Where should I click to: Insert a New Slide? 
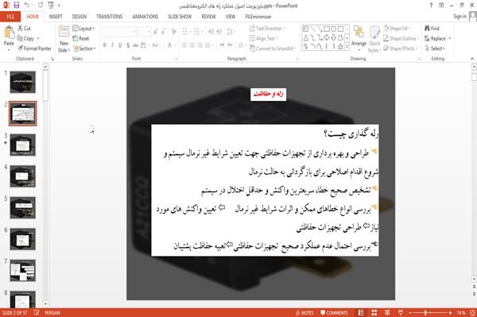point(64,40)
